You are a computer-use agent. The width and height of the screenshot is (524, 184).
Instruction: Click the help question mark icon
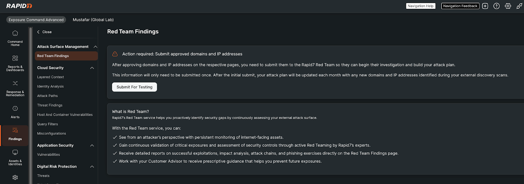(496, 6)
